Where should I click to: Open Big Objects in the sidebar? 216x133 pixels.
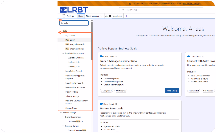70,35
